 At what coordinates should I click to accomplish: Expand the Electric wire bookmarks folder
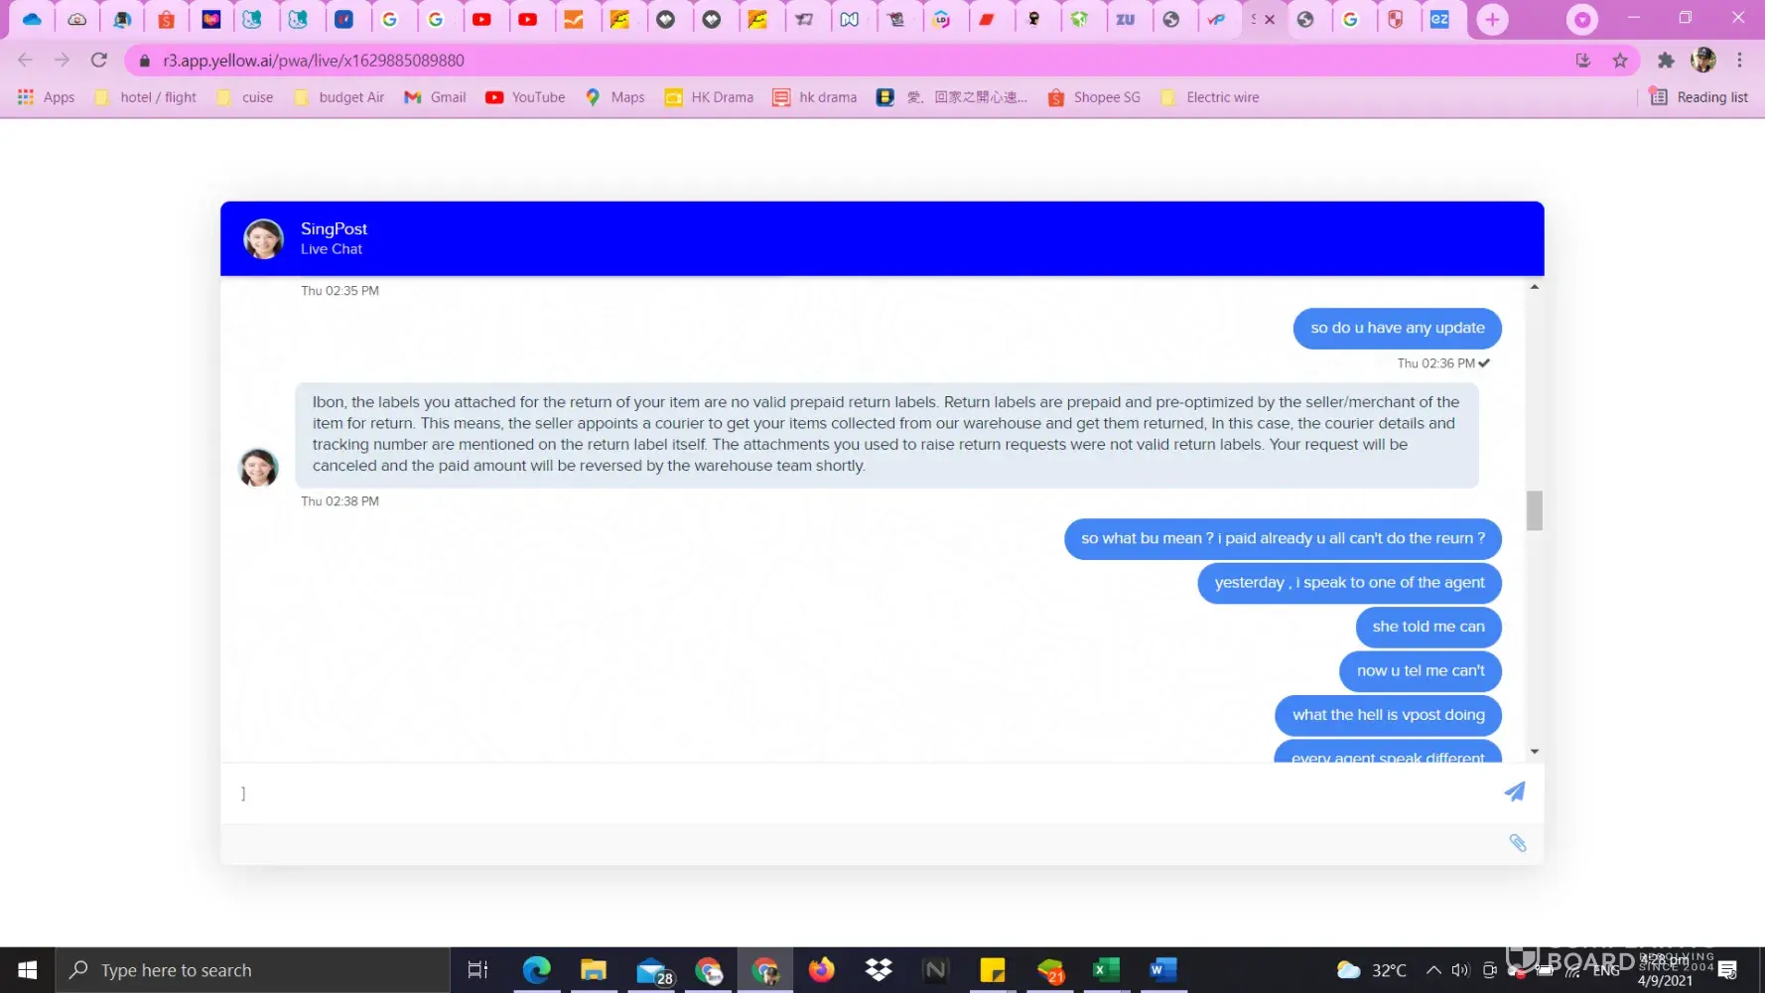pos(1210,97)
